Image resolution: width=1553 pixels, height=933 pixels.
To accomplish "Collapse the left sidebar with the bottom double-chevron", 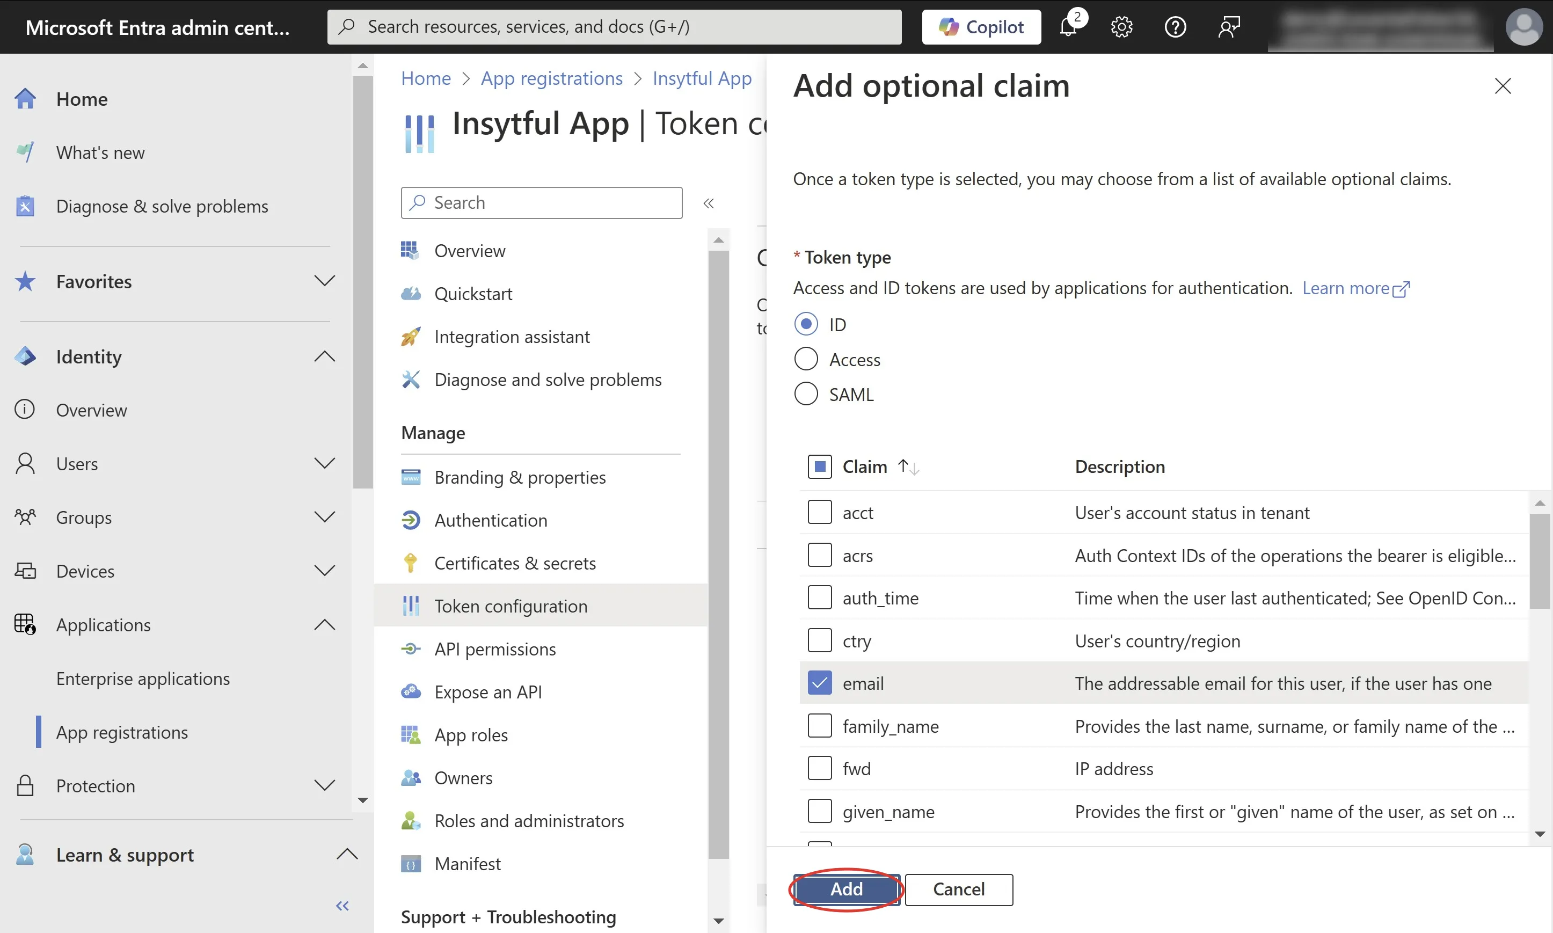I will (x=342, y=905).
